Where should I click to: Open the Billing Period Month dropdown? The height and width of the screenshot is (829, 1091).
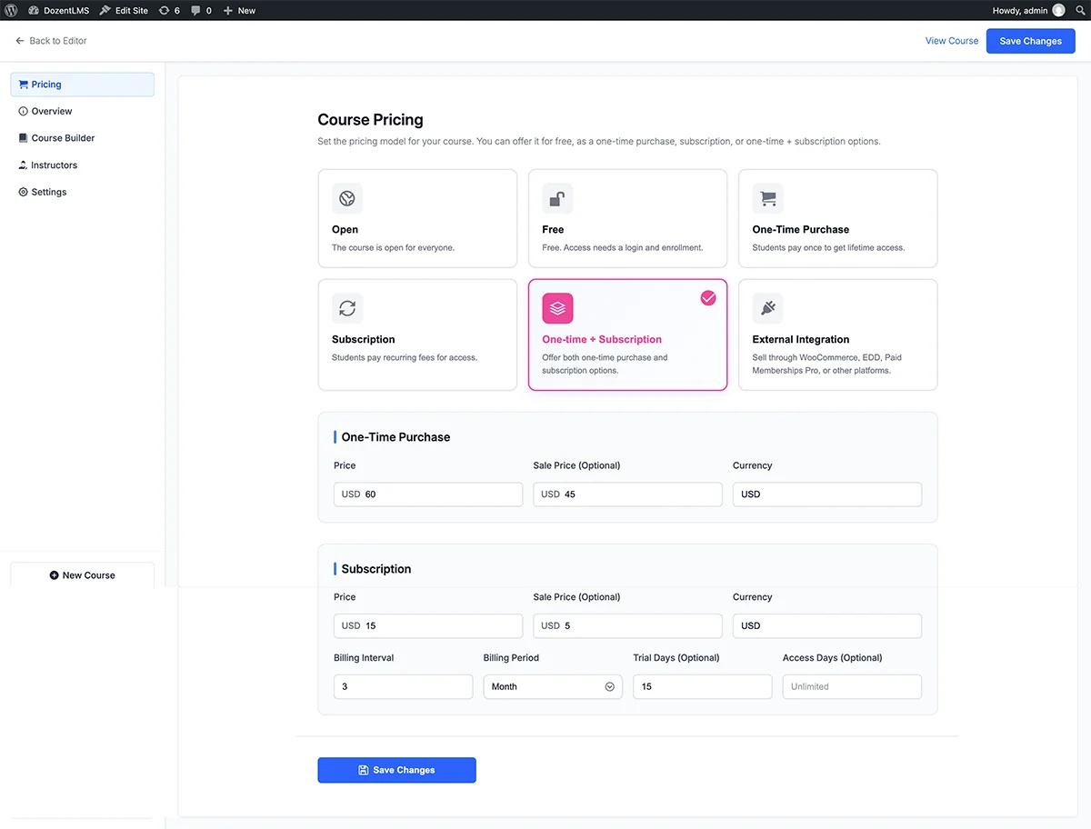[x=553, y=686]
